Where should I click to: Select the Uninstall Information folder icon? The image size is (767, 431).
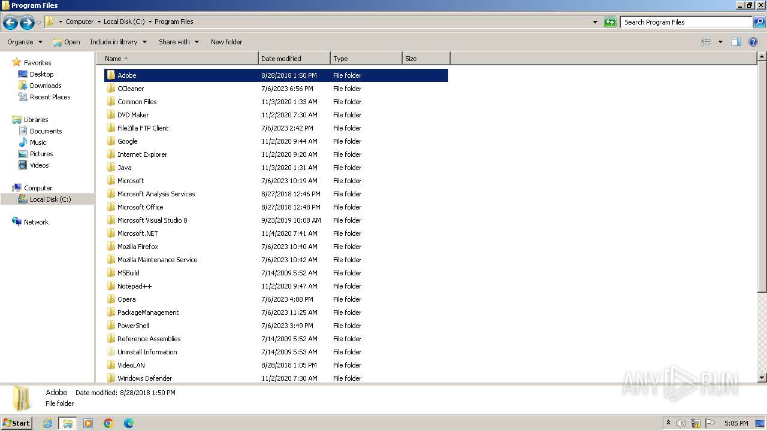click(x=111, y=352)
